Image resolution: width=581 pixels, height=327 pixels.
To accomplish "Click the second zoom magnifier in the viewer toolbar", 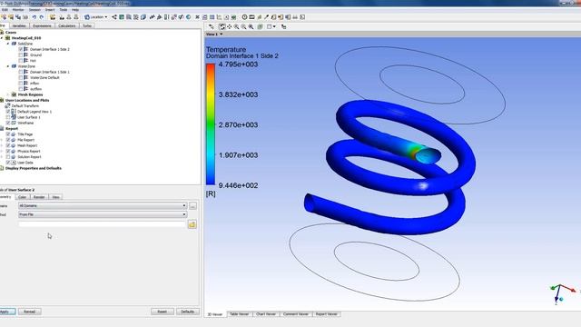I will [244, 26].
